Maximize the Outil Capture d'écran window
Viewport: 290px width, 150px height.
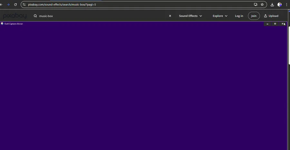pos(275,24)
